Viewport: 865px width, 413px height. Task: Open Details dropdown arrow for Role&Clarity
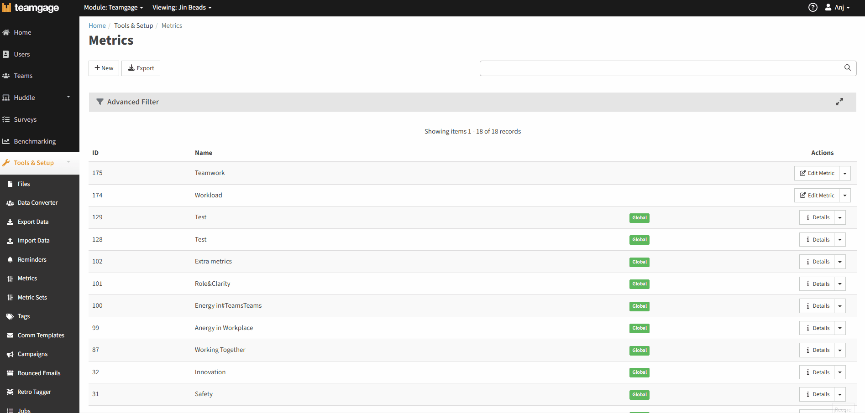pyautogui.click(x=840, y=284)
